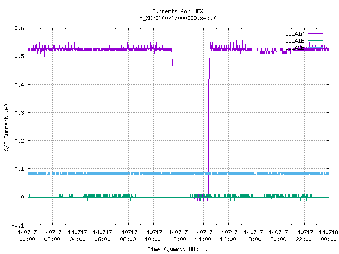
Task: Click the LCL42B legend label
Action: (295, 48)
